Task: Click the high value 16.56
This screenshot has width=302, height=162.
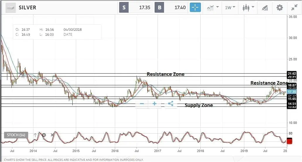Action: [50, 30]
